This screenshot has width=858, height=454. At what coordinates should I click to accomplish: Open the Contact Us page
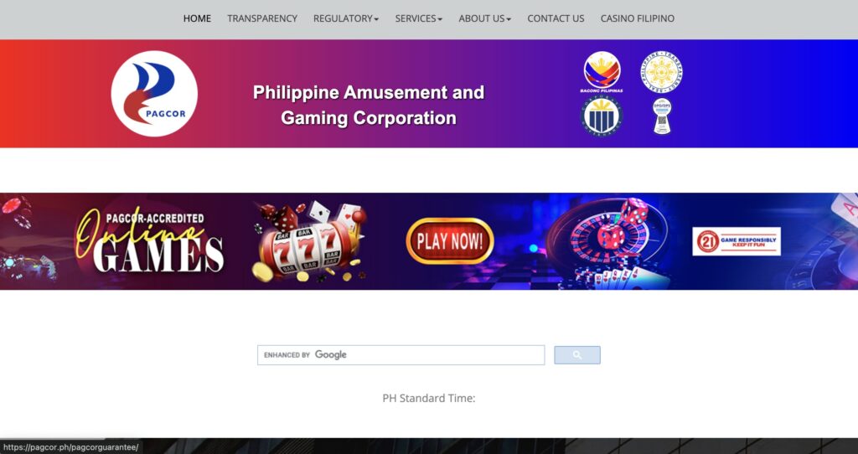(556, 18)
